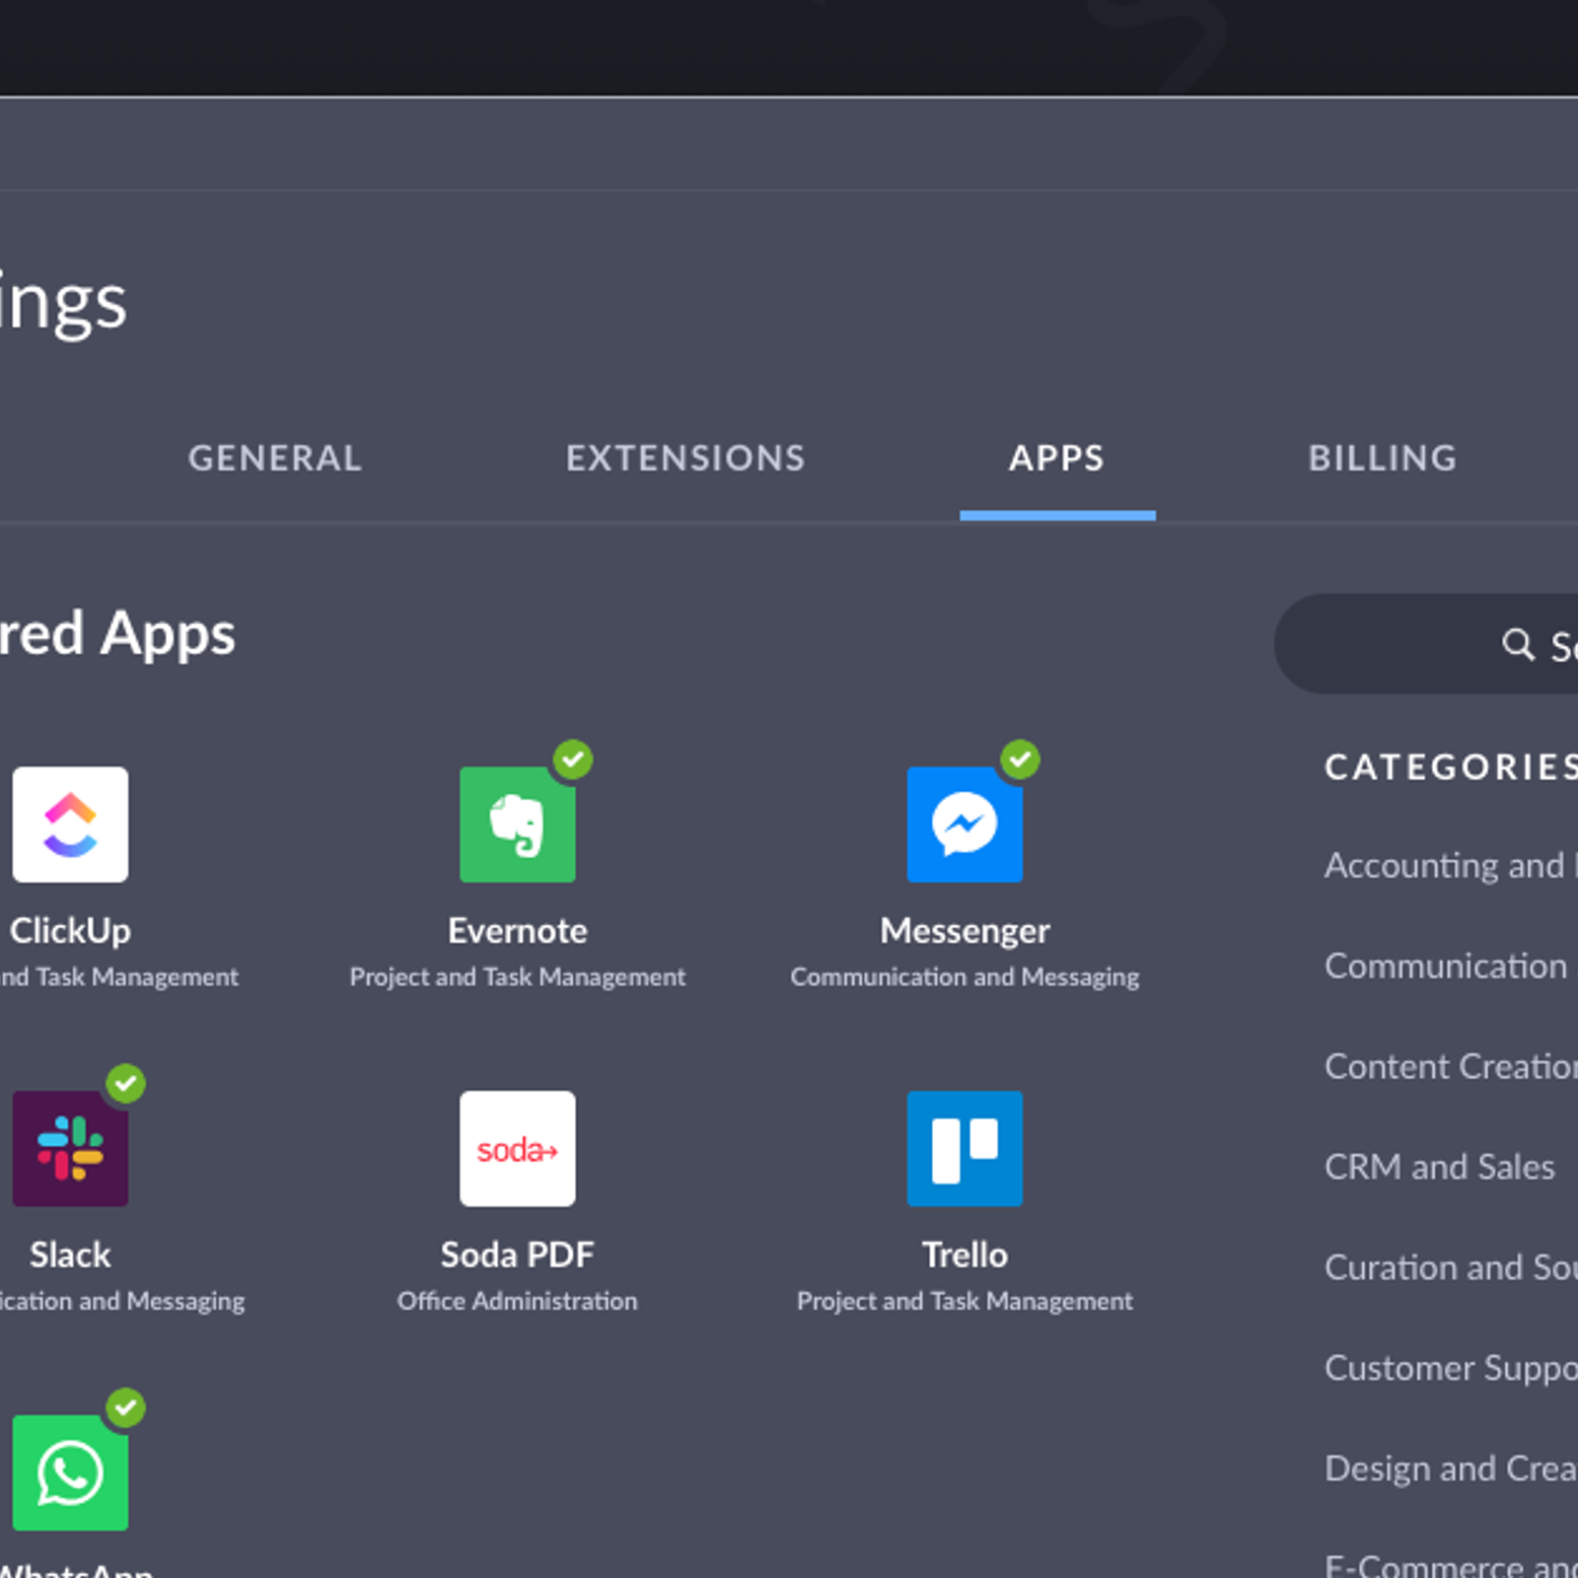Viewport: 1578px width, 1578px height.
Task: Select the Content Creation category
Action: coord(1451,1066)
